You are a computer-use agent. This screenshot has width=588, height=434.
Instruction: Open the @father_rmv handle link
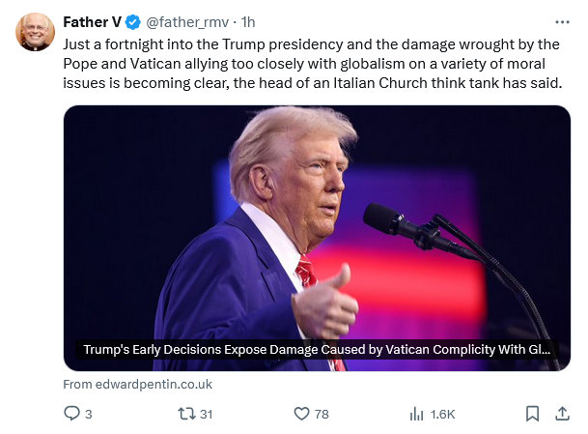pos(189,22)
